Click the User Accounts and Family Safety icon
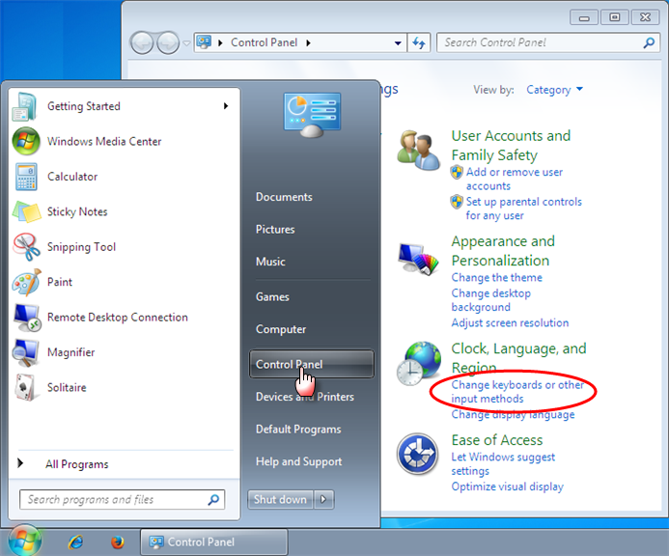 (418, 151)
